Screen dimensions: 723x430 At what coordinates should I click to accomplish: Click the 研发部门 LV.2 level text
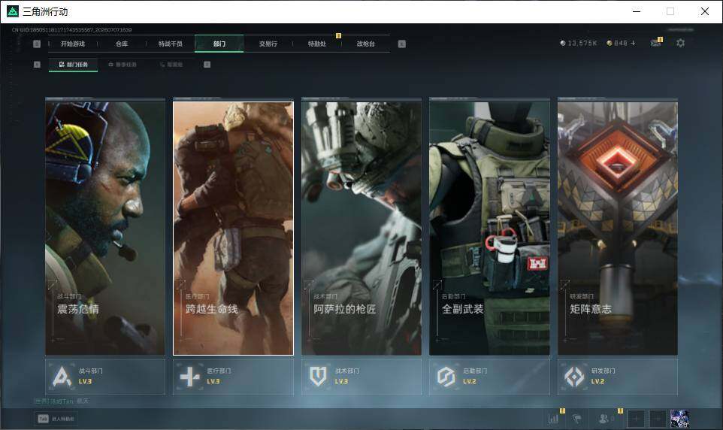597,382
